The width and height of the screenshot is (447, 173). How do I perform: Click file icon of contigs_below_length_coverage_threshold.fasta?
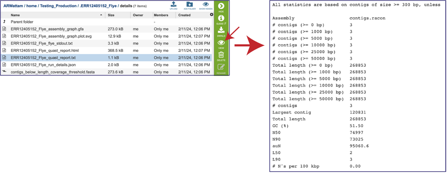(x=4, y=72)
